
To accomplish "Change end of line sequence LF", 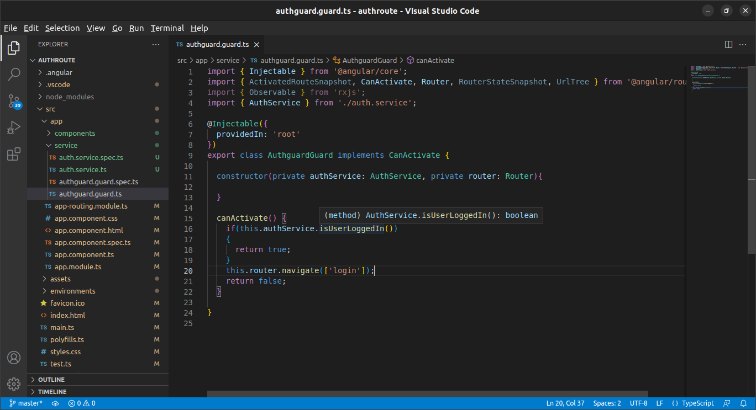I will (660, 403).
